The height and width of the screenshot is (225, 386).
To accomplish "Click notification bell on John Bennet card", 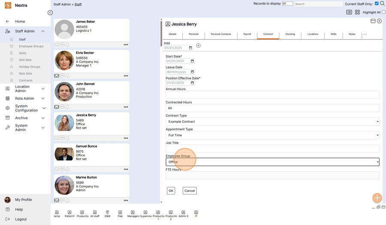I will [68, 107].
